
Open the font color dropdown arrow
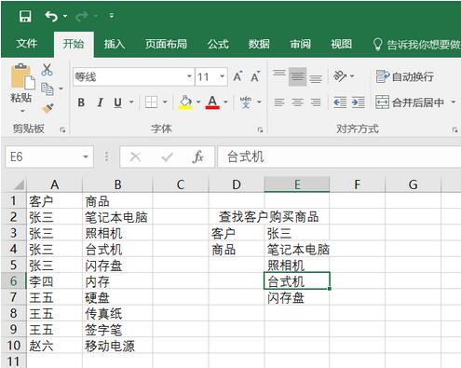point(225,102)
